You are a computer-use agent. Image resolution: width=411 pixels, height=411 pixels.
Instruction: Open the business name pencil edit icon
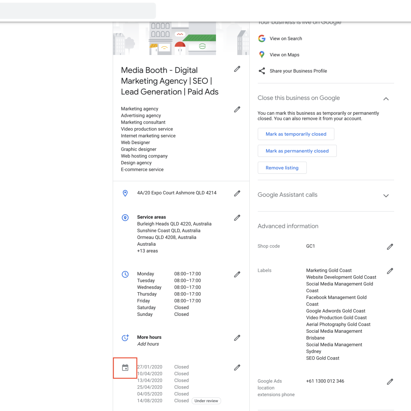point(237,69)
